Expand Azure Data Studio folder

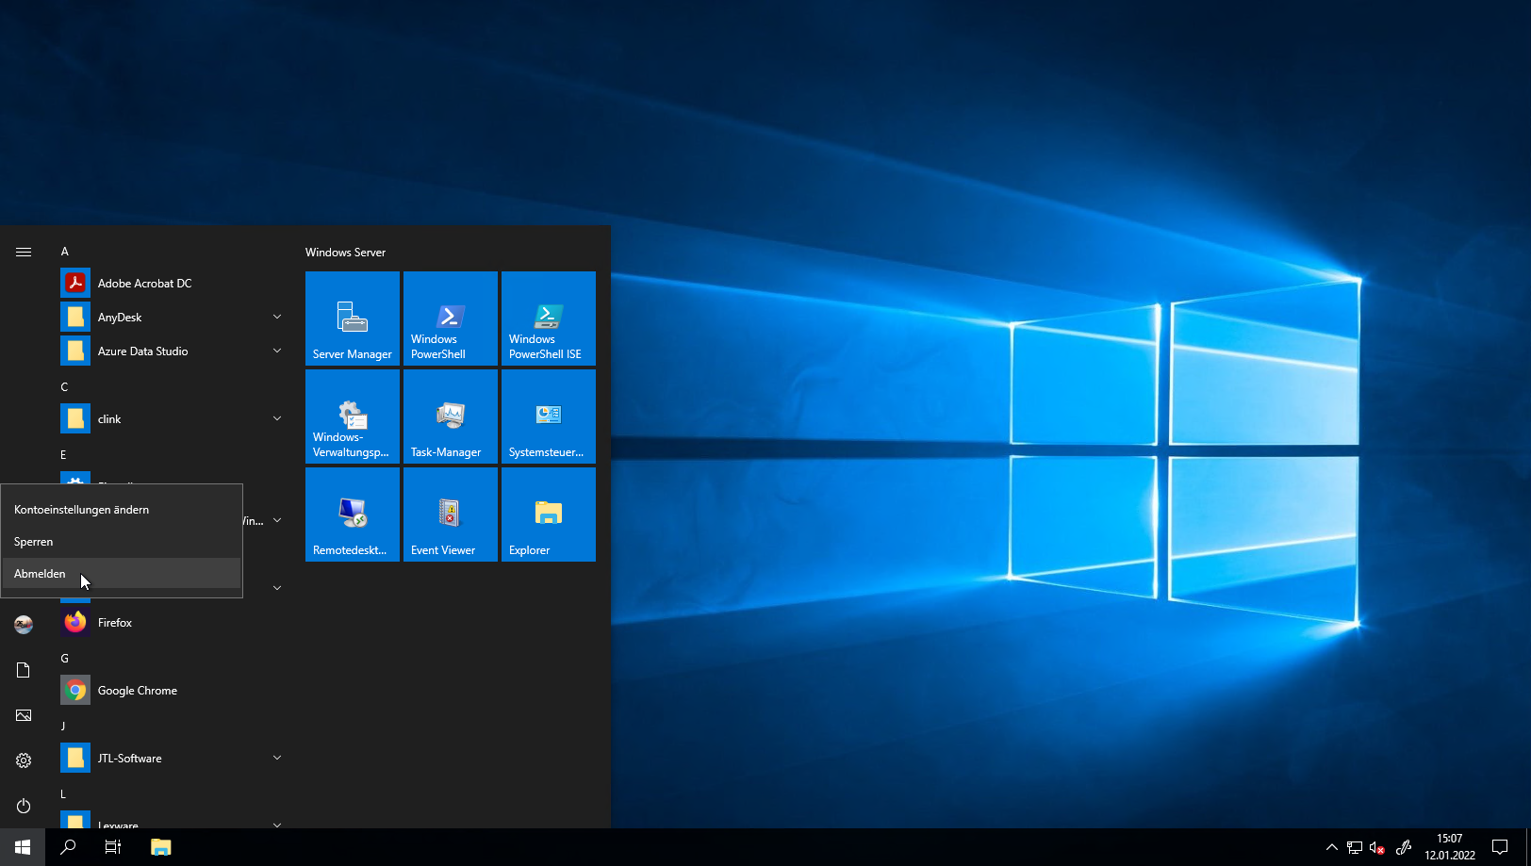coord(277,351)
